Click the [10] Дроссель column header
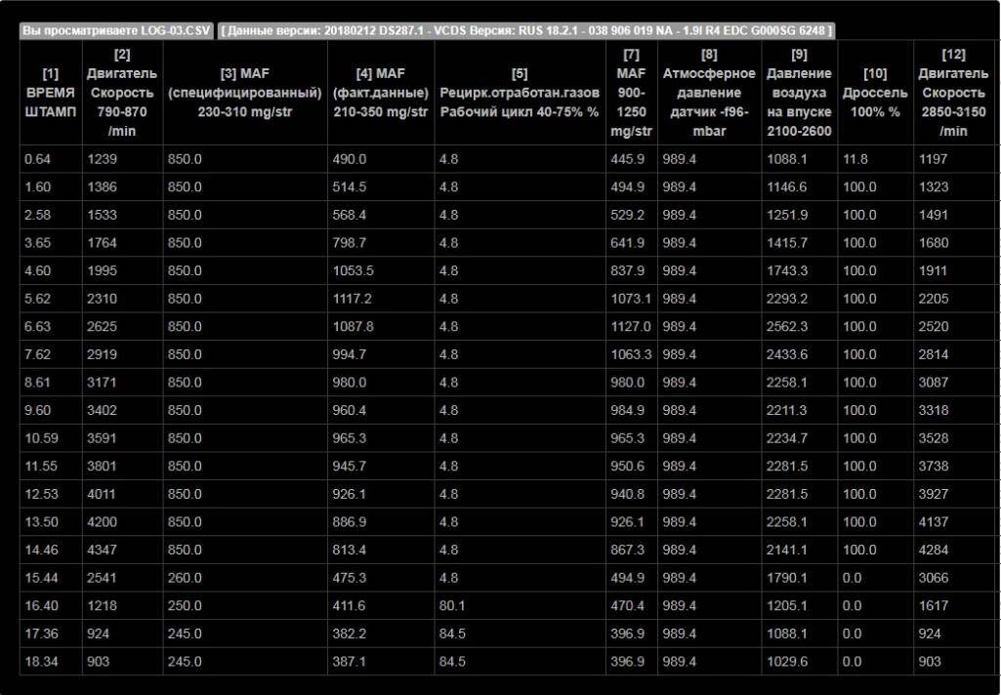Image resolution: width=1001 pixels, height=695 pixels. coord(875,93)
